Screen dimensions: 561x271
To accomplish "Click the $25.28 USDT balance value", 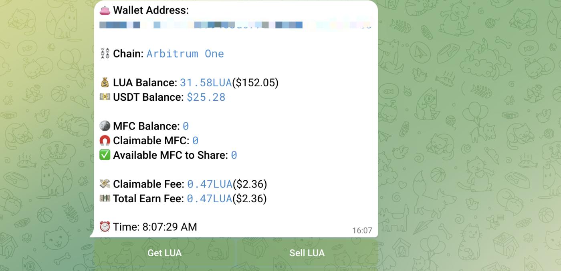I will point(206,97).
